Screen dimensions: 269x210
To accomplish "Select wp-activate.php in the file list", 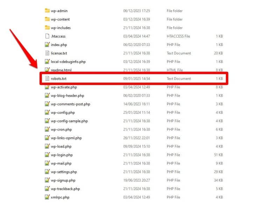I will pyautogui.click(x=64, y=87).
